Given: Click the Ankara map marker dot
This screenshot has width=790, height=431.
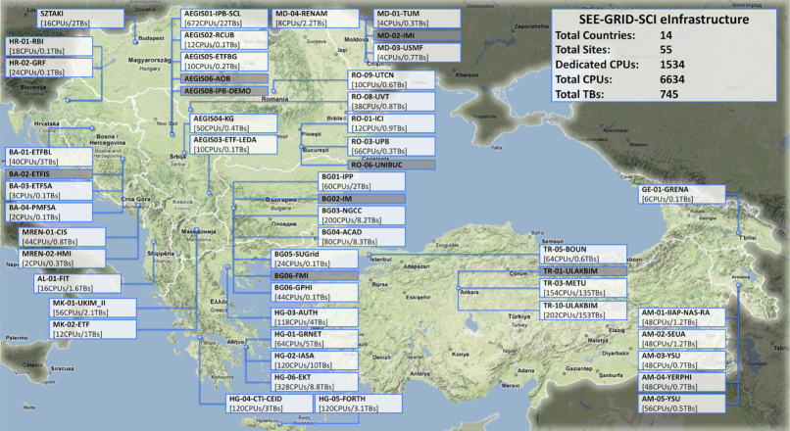Looking at the screenshot, I should [x=458, y=289].
